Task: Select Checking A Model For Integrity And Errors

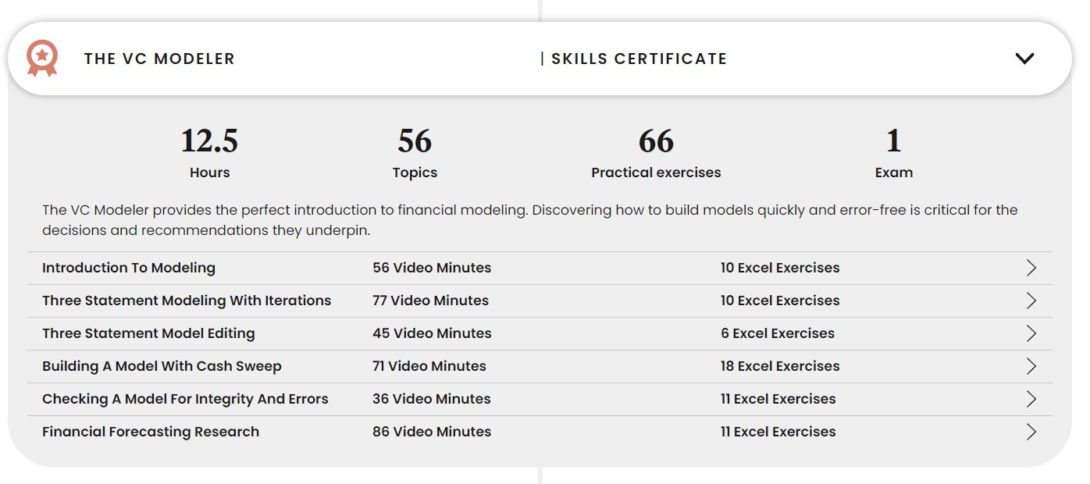Action: tap(185, 399)
